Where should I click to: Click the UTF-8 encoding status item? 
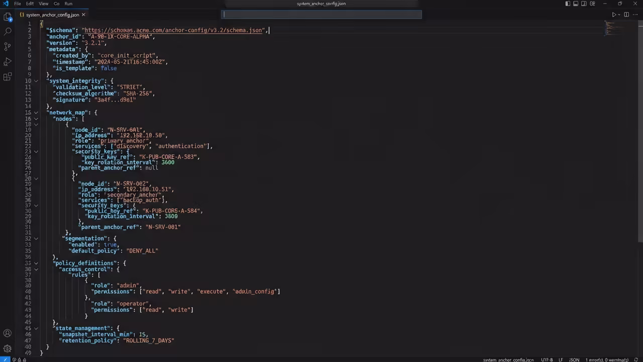(x=547, y=359)
